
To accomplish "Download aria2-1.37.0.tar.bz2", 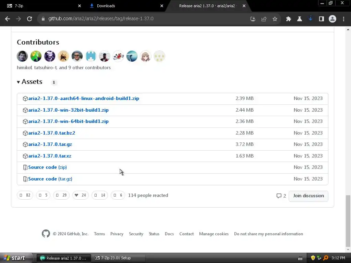I will (52, 133).
